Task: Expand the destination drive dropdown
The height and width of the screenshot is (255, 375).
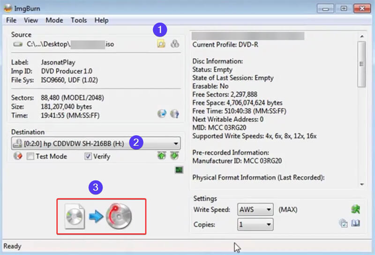Action: [x=176, y=144]
